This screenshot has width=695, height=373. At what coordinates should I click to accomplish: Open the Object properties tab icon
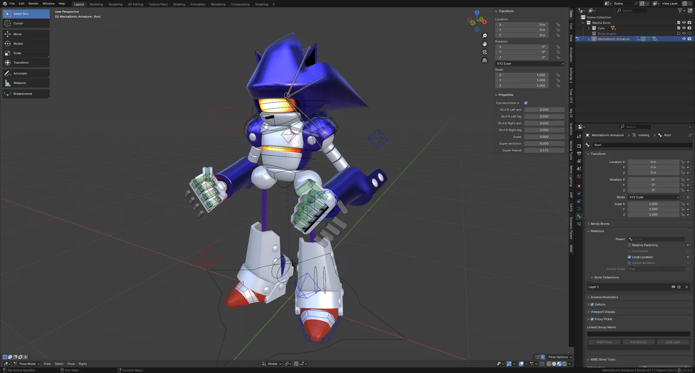(x=579, y=186)
